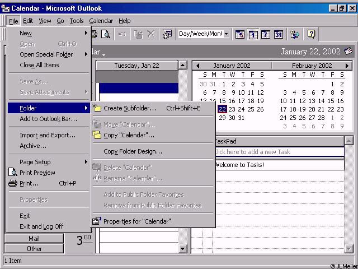
Task: Choose Add to Outlook Bar
Action: [49, 119]
